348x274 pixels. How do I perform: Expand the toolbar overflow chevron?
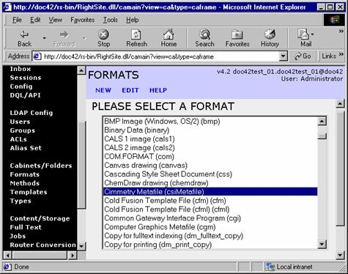tap(341, 32)
